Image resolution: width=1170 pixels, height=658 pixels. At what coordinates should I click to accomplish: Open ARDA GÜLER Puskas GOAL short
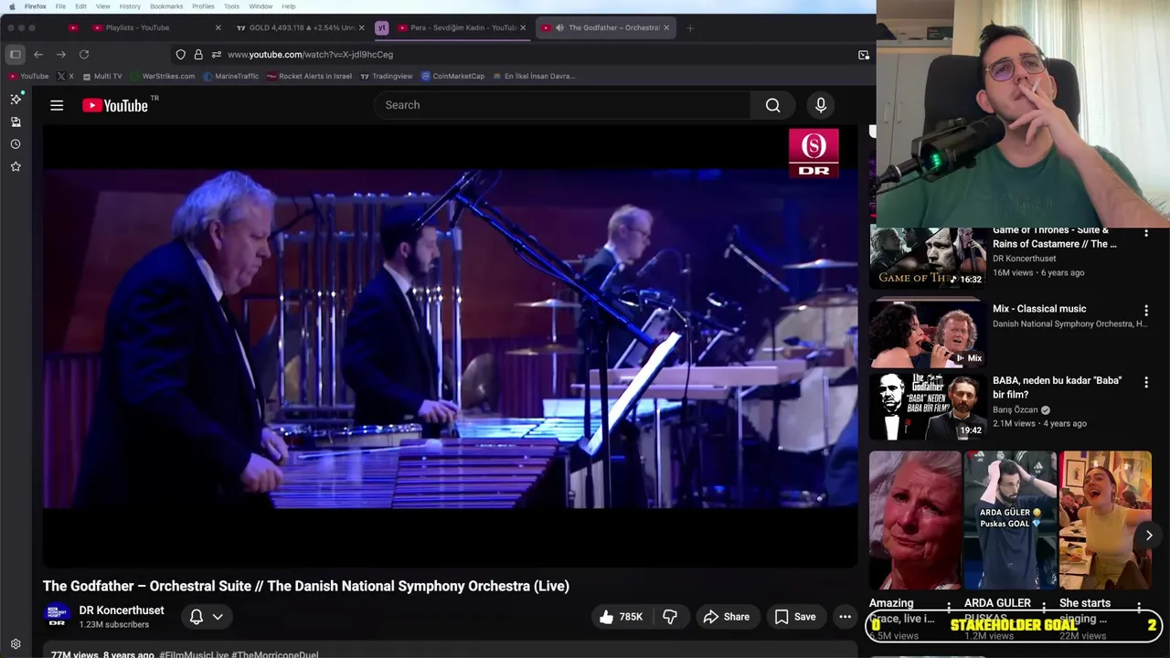coord(1010,519)
